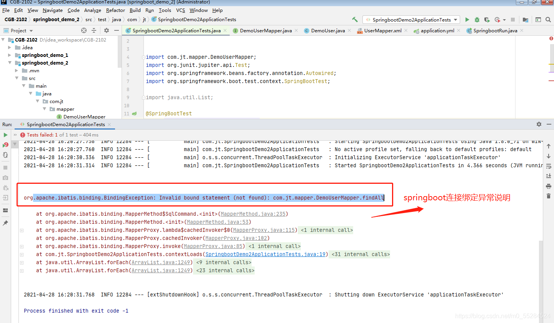
Task: Select opened file via Project panel crosshair
Action: (x=84, y=30)
